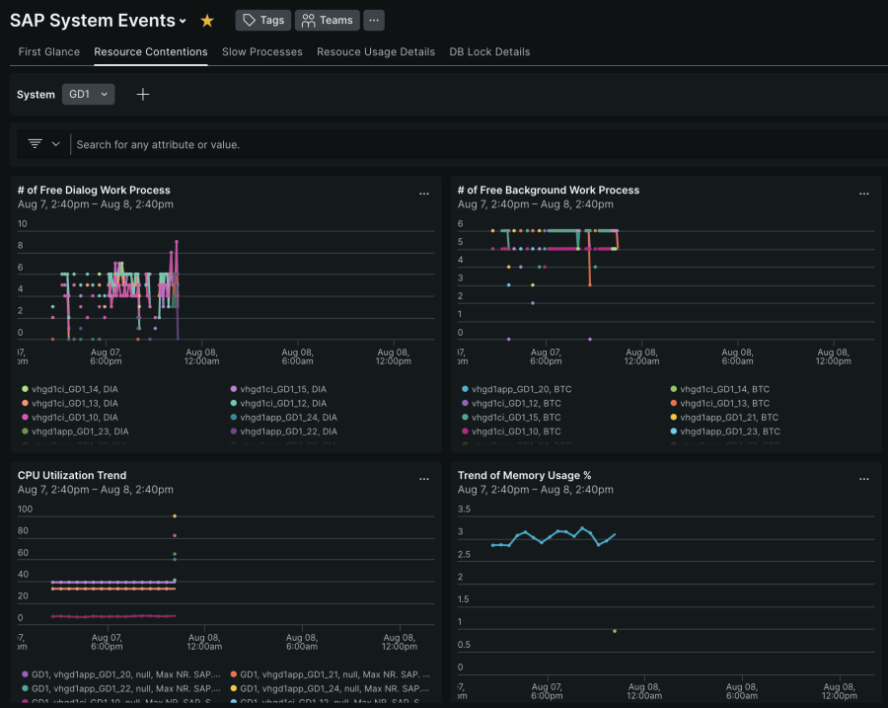Toggle legend vhgd1ci_GD1_12, DIA series
888x708 pixels.
(x=278, y=403)
